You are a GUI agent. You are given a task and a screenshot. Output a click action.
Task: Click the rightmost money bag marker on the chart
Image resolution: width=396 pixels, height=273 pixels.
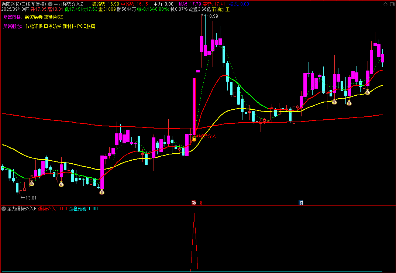tap(368, 92)
